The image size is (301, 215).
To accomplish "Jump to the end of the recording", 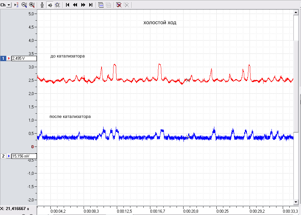I will coord(91,5).
